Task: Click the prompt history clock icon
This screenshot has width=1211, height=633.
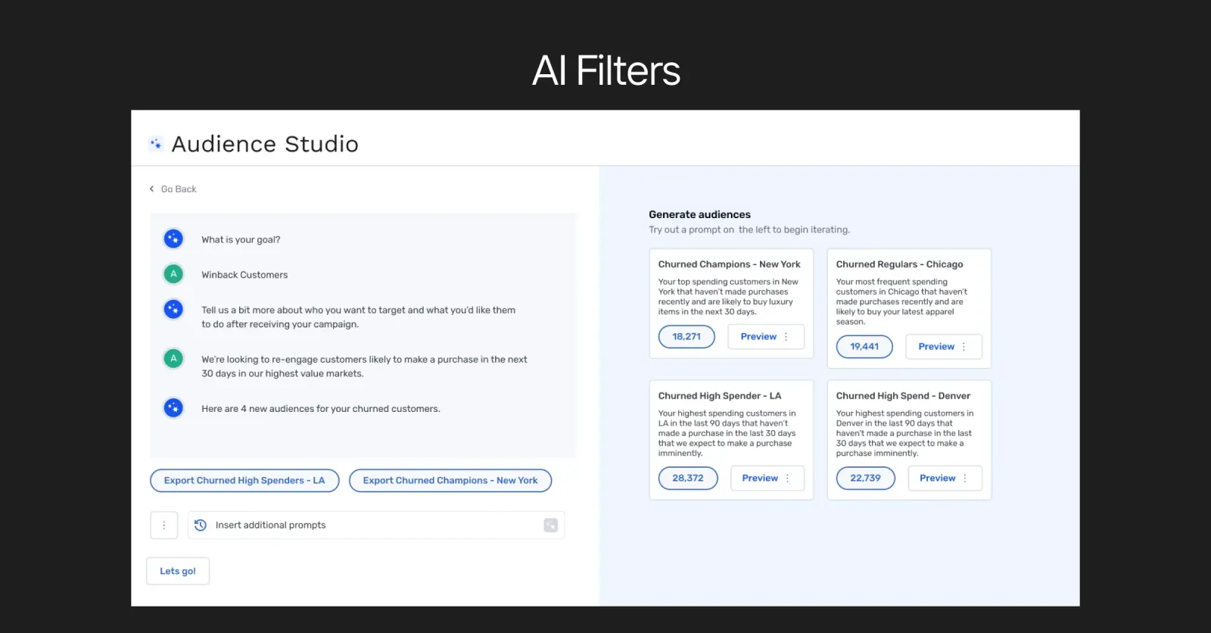Action: 201,525
